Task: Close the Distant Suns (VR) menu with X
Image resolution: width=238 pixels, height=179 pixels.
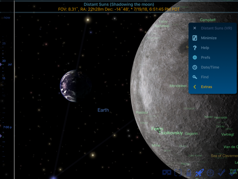Action: point(194,28)
